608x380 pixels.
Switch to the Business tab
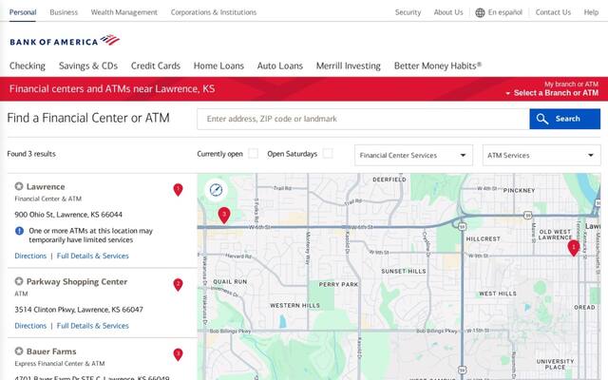(64, 12)
